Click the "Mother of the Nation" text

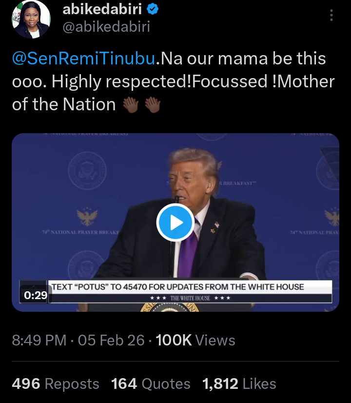click(63, 104)
